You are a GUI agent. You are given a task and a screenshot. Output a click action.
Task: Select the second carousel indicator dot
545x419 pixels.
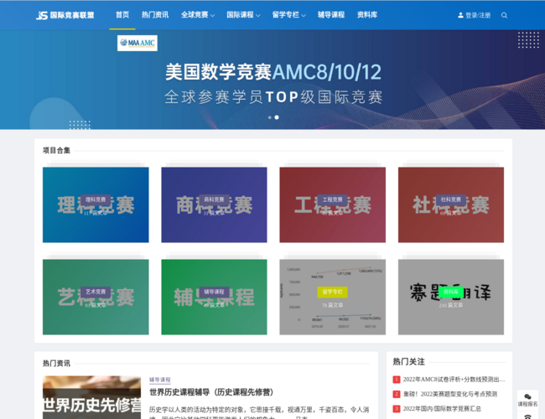coord(277,117)
